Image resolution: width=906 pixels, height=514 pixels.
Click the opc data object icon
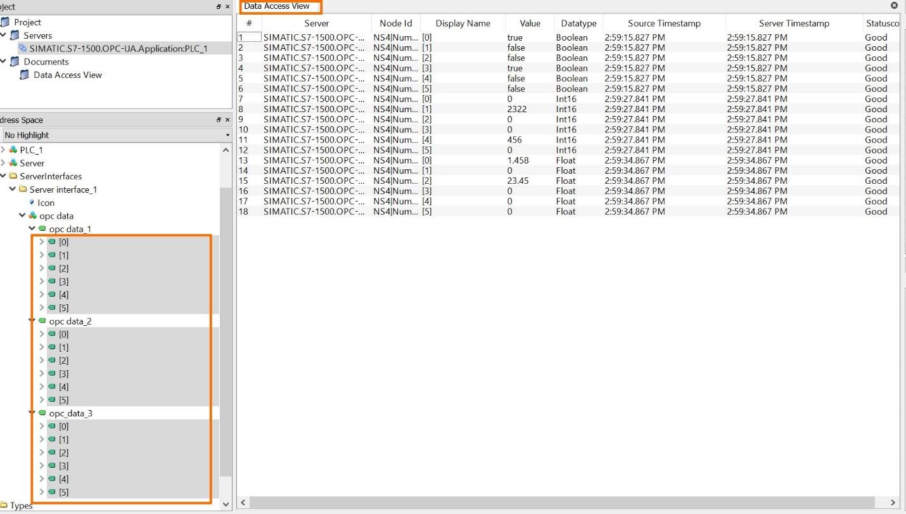point(33,215)
